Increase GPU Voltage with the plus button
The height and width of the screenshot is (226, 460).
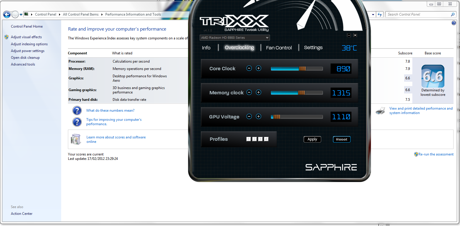tap(259, 117)
